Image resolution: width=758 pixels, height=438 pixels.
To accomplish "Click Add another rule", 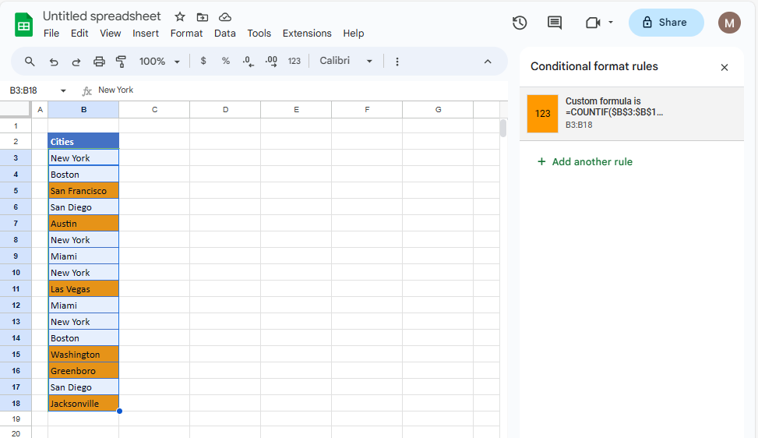I will tap(584, 162).
